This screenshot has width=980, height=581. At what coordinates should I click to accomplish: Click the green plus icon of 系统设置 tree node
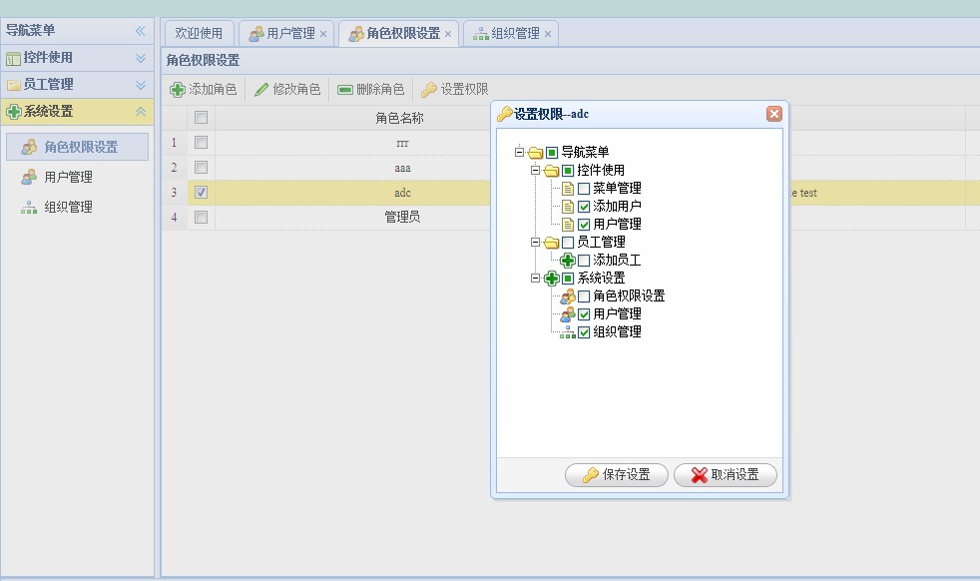[x=551, y=279]
